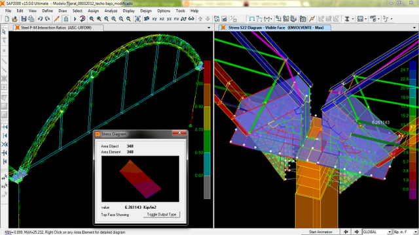
Task: Click the pencil Refresh Window icon
Action: 56,19
